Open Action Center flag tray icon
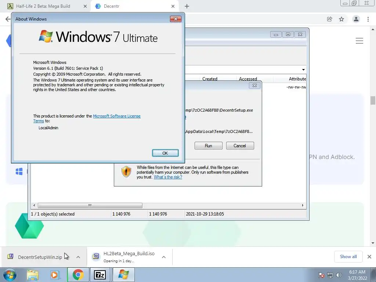The height and width of the screenshot is (282, 376). 321,275
